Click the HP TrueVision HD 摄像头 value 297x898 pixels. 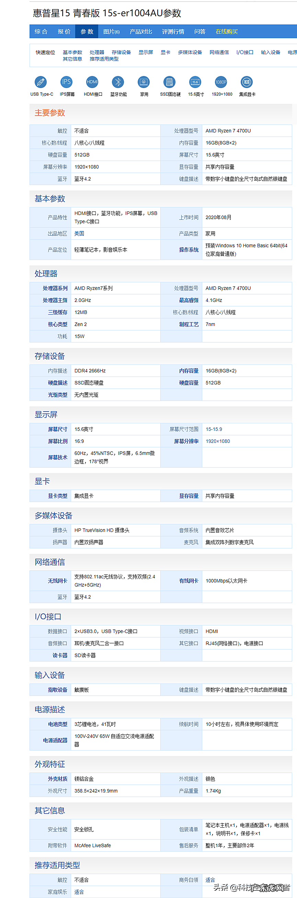click(102, 530)
